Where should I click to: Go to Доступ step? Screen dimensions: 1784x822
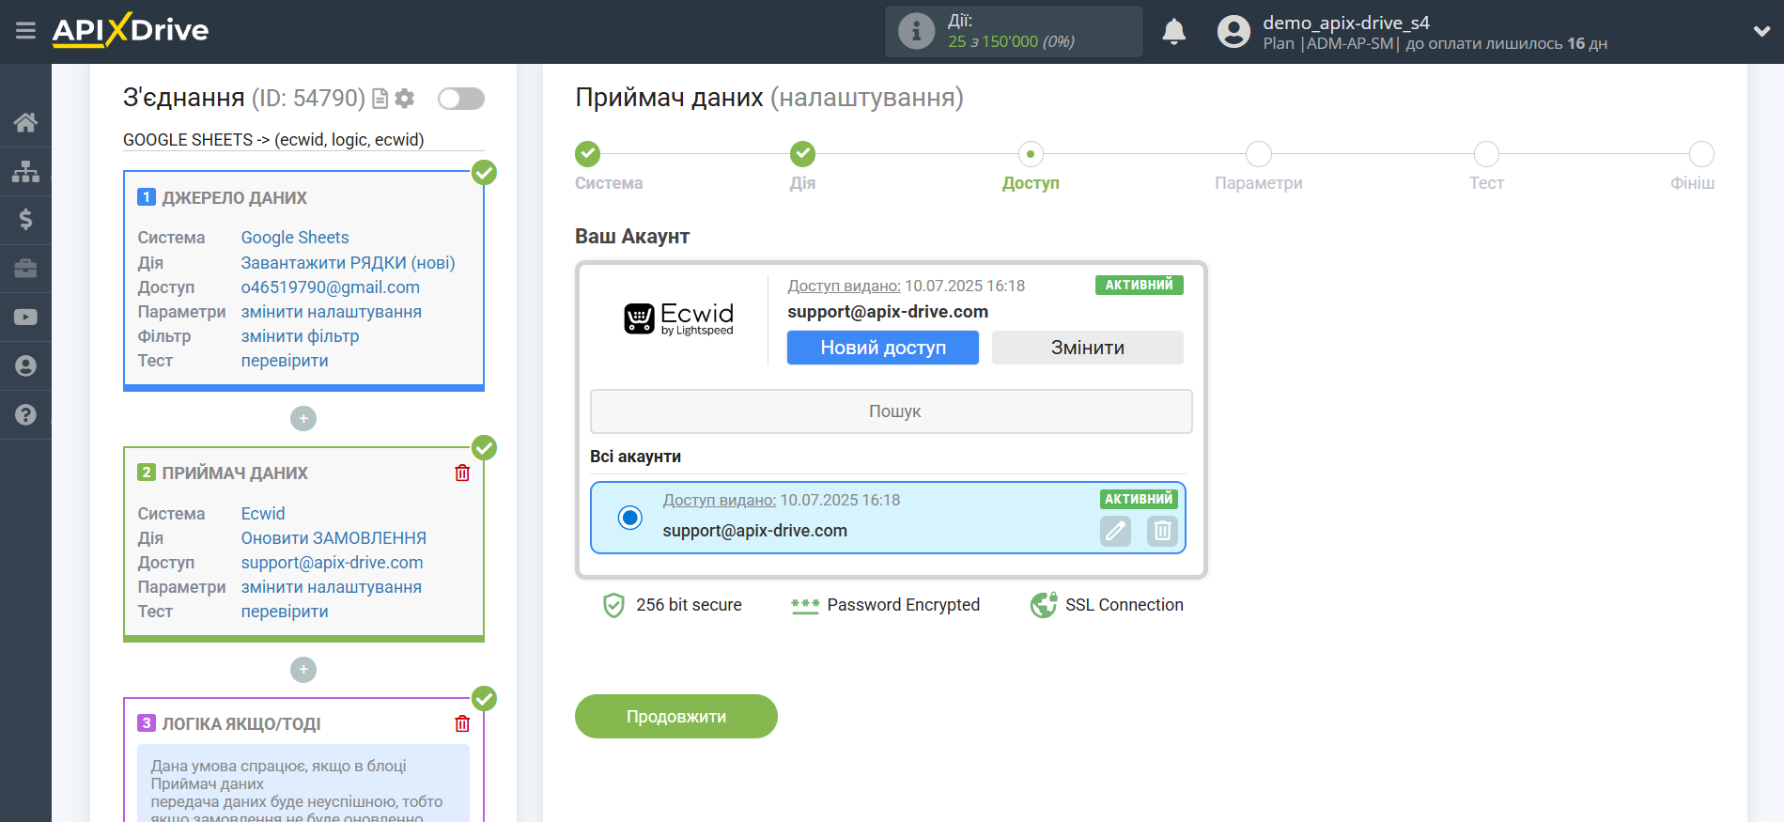pos(1031,154)
